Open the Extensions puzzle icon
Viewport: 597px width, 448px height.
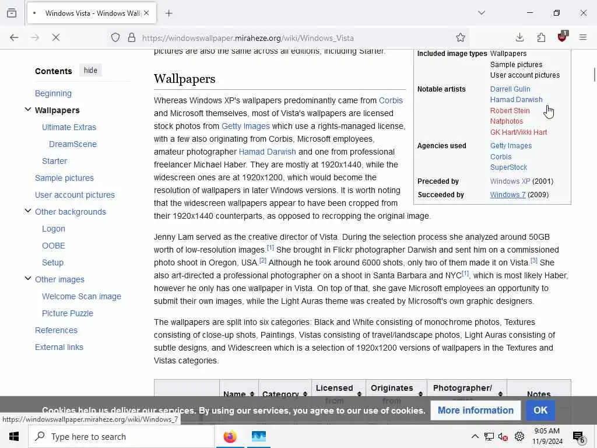click(541, 37)
